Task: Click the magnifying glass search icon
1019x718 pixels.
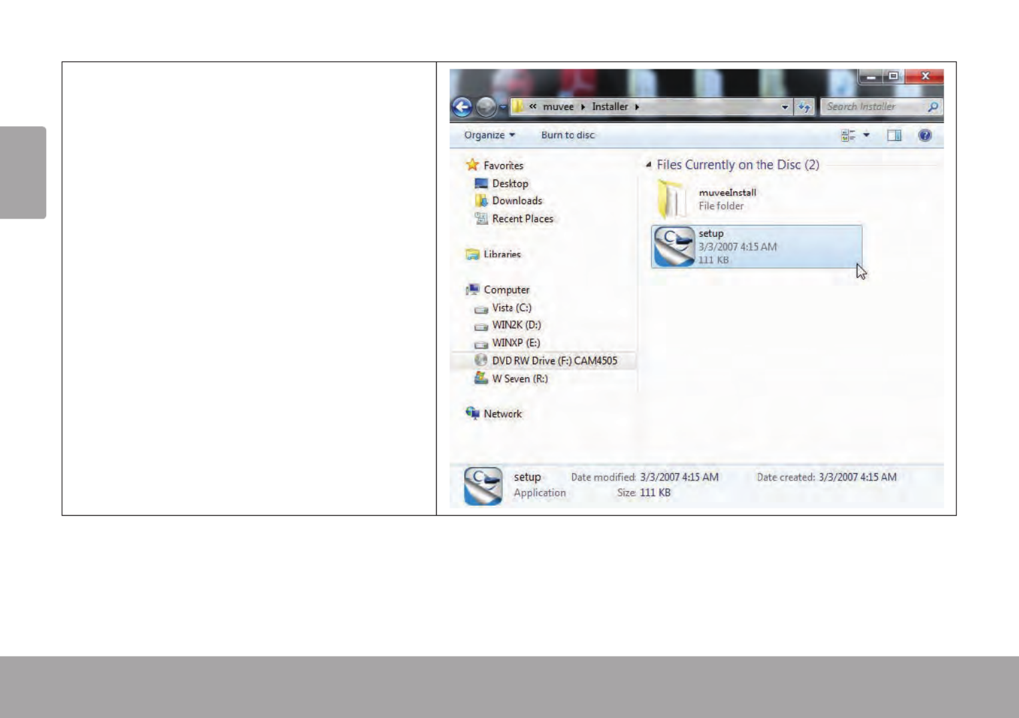Action: (x=933, y=107)
